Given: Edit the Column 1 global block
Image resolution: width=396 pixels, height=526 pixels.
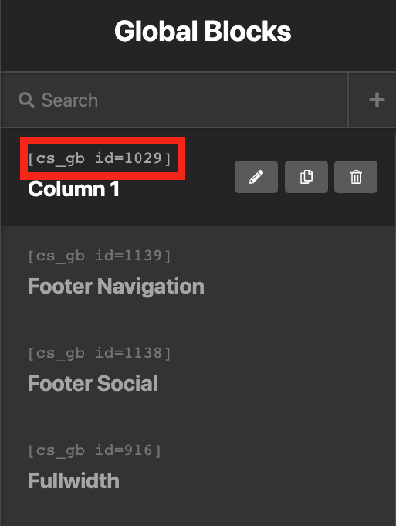Looking at the screenshot, I should (x=256, y=177).
